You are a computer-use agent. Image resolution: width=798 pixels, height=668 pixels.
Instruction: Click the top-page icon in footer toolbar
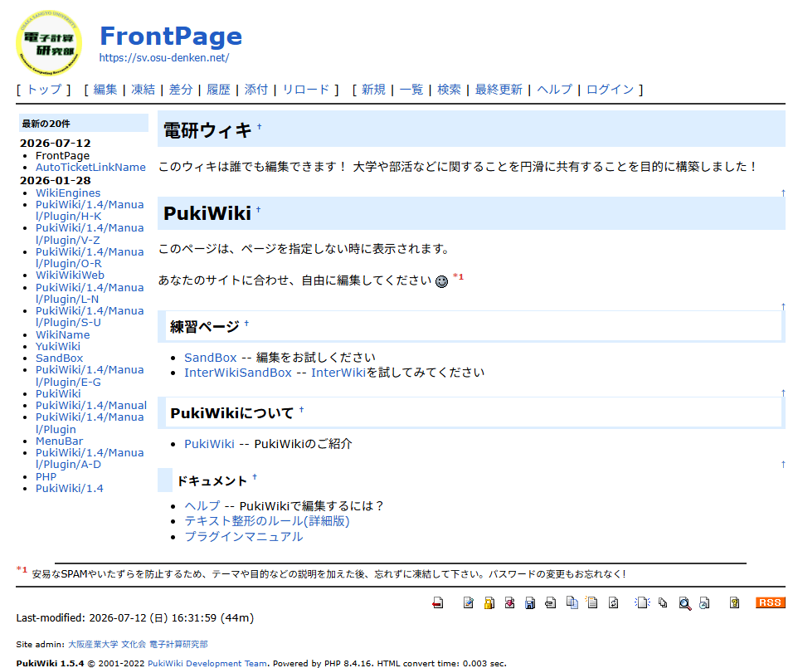pos(438,602)
